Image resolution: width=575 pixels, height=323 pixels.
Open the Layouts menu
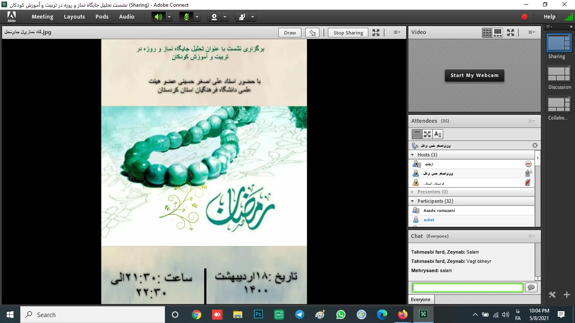pyautogui.click(x=75, y=17)
